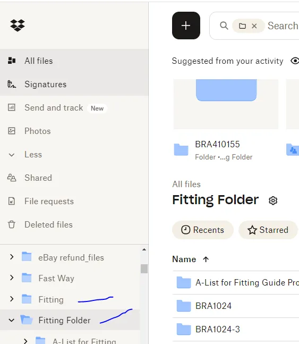Collapse sidebar with Less chevron

click(11, 155)
